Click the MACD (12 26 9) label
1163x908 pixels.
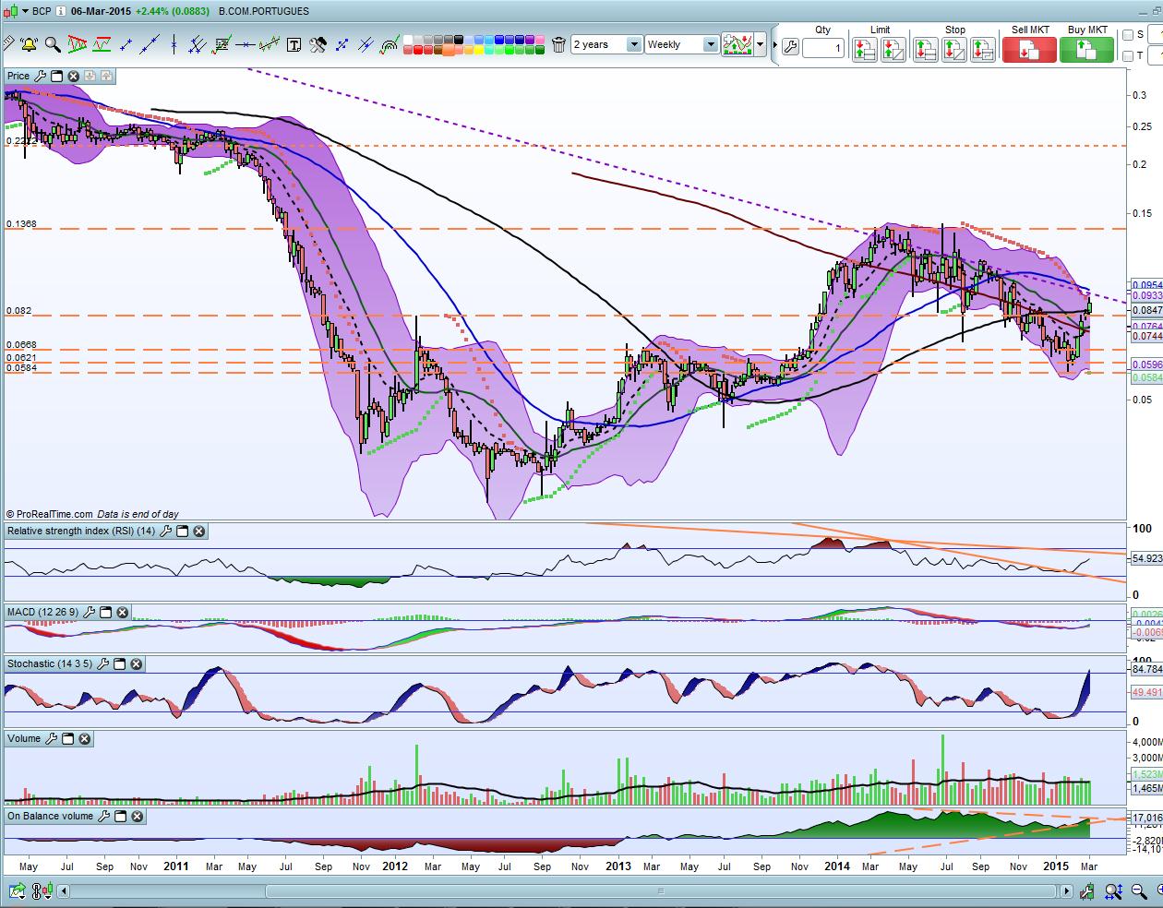pyautogui.click(x=43, y=612)
